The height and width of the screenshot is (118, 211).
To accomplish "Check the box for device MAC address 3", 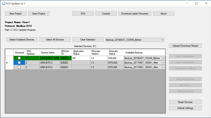I will pyautogui.click(x=19, y=67).
